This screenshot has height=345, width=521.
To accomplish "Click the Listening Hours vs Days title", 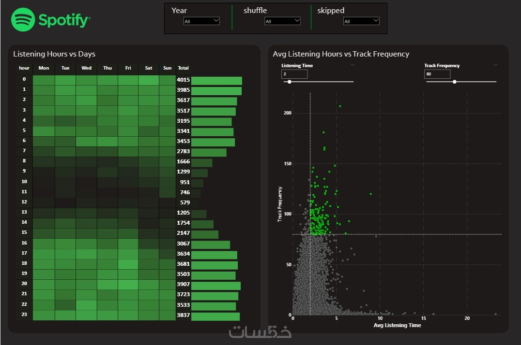I will [54, 54].
